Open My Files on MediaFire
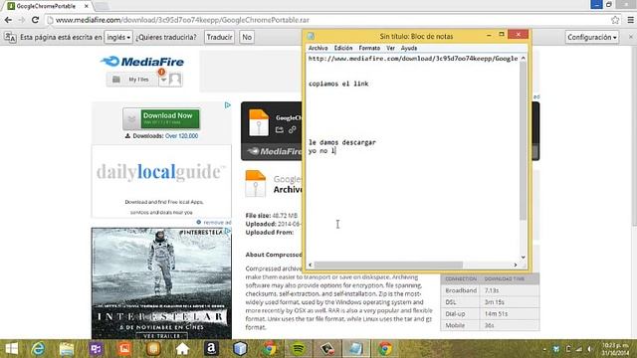 (x=131, y=80)
